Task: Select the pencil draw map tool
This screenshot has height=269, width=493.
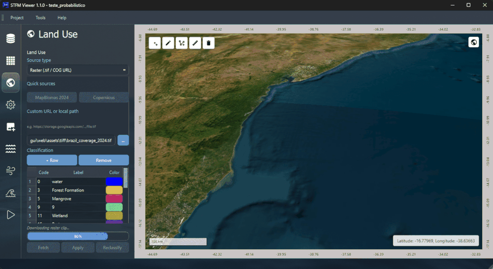Action: tap(168, 43)
